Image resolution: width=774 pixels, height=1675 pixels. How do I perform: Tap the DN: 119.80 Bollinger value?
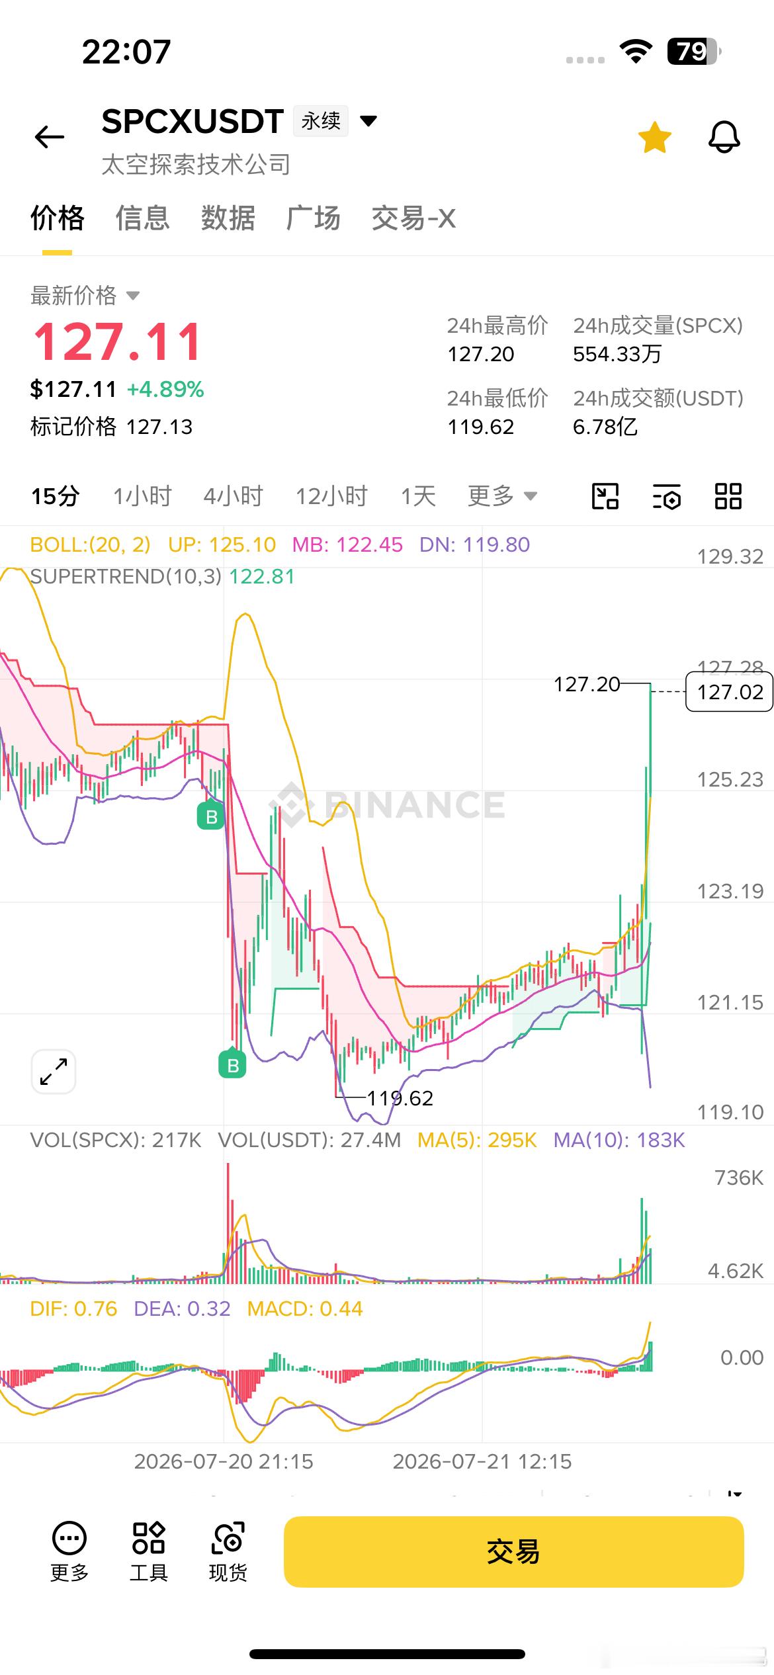point(474,544)
